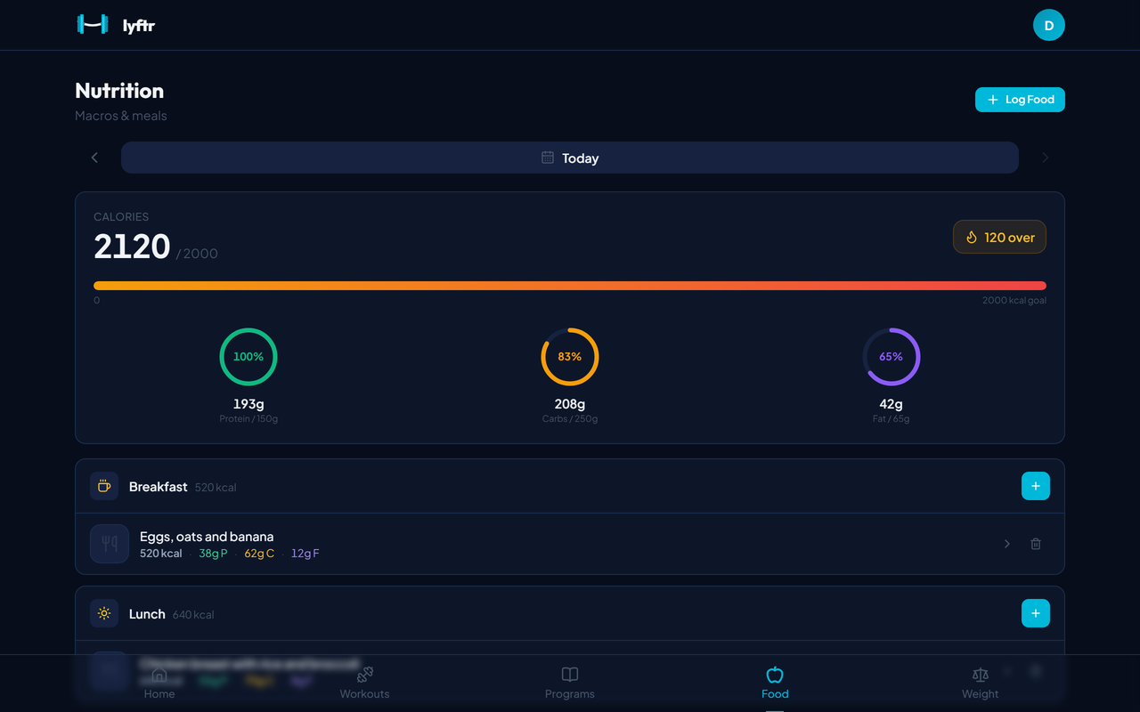The image size is (1140, 712).
Task: Go to the previous day arrow
Action: (94, 158)
